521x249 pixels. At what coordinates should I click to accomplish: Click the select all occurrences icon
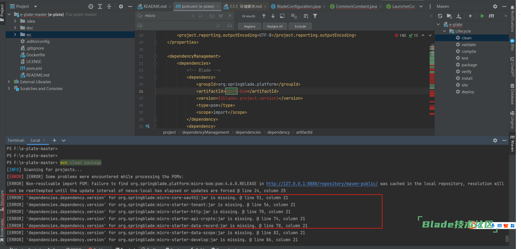(294, 16)
